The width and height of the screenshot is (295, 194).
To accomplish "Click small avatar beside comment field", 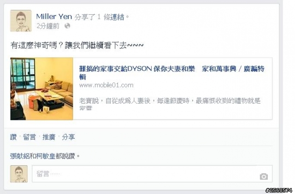I will click(x=19, y=174).
